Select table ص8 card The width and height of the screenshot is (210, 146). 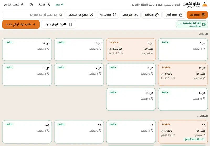27,74
